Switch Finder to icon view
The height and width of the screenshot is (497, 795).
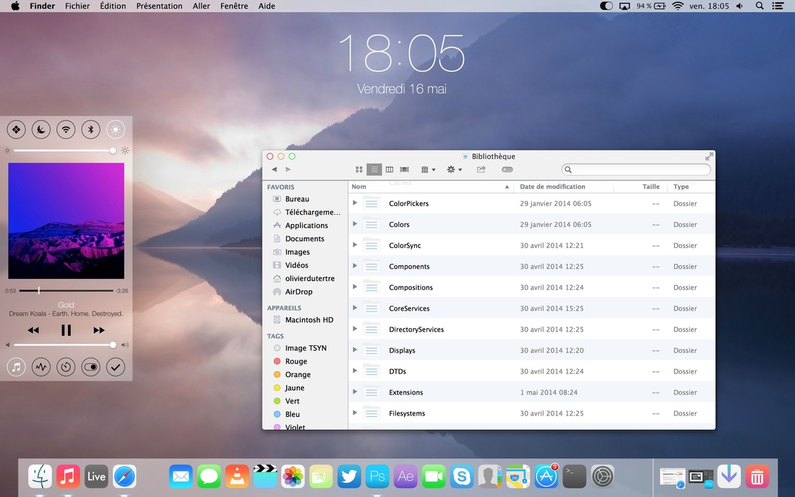click(x=359, y=170)
